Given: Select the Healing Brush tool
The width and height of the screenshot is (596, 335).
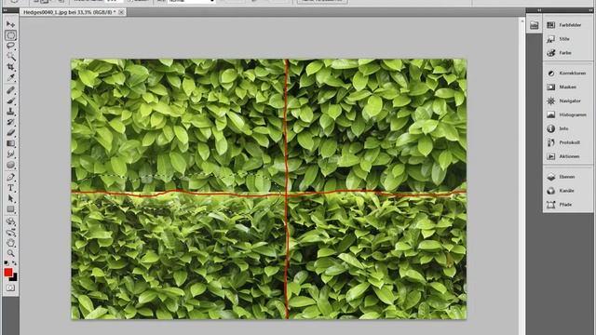Looking at the screenshot, I should pos(10,90).
